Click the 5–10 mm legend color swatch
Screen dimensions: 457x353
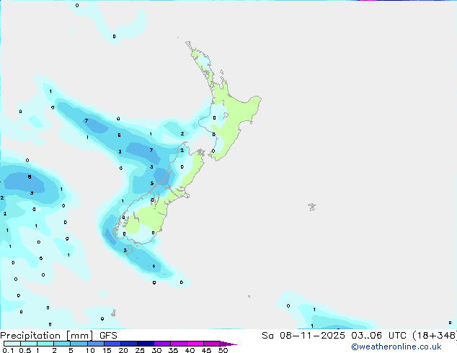[x=79, y=344]
